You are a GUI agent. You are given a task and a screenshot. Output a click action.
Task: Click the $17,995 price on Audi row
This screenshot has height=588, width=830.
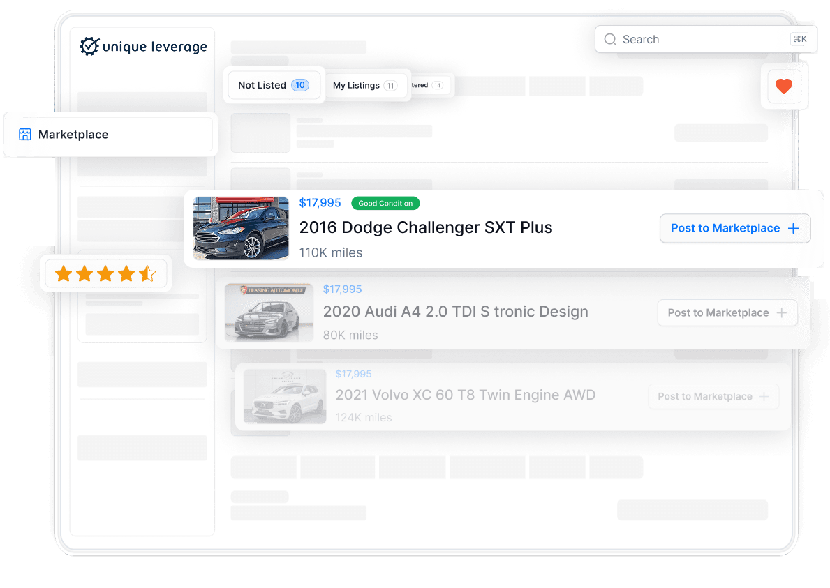[343, 289]
